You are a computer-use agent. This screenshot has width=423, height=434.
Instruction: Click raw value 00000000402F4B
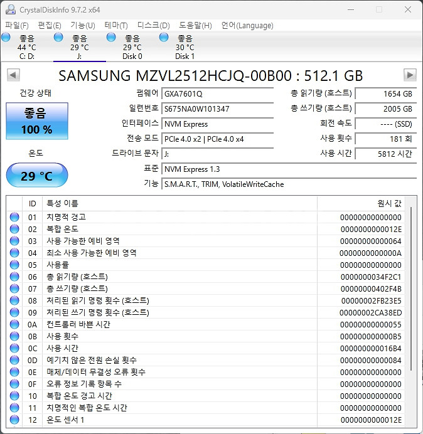[371, 289]
